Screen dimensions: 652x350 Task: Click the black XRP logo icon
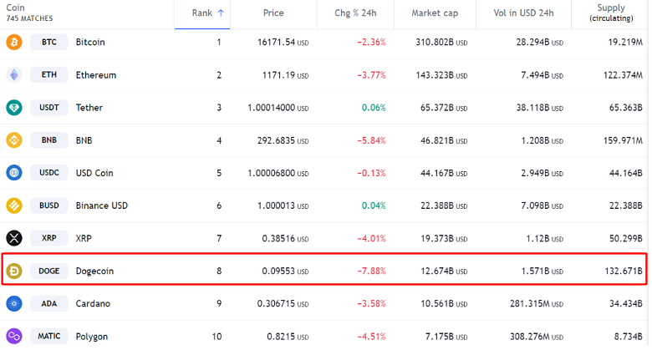13,238
